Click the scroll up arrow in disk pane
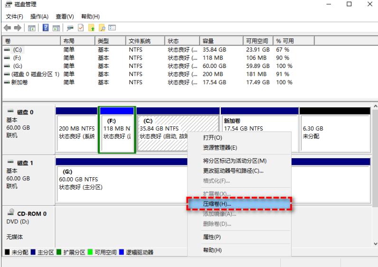Viewport: 378px width, 267px height. click(x=375, y=106)
